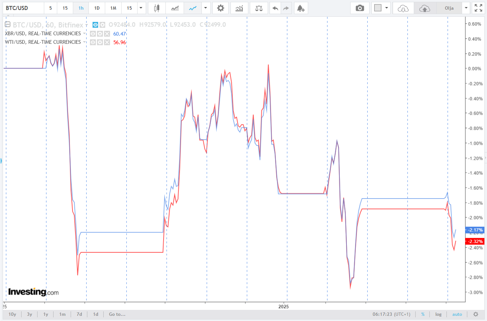Select the candlestick chart type icon

point(157,8)
